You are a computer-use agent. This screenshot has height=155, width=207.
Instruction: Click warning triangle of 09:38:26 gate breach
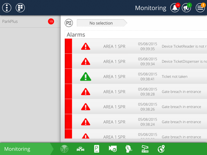coord(85,107)
